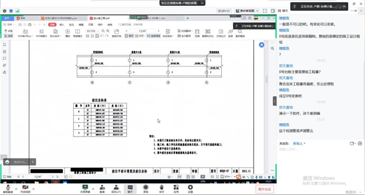The width and height of the screenshot is (365, 195).
Task: Show the members list (27)
Action: 116,189
